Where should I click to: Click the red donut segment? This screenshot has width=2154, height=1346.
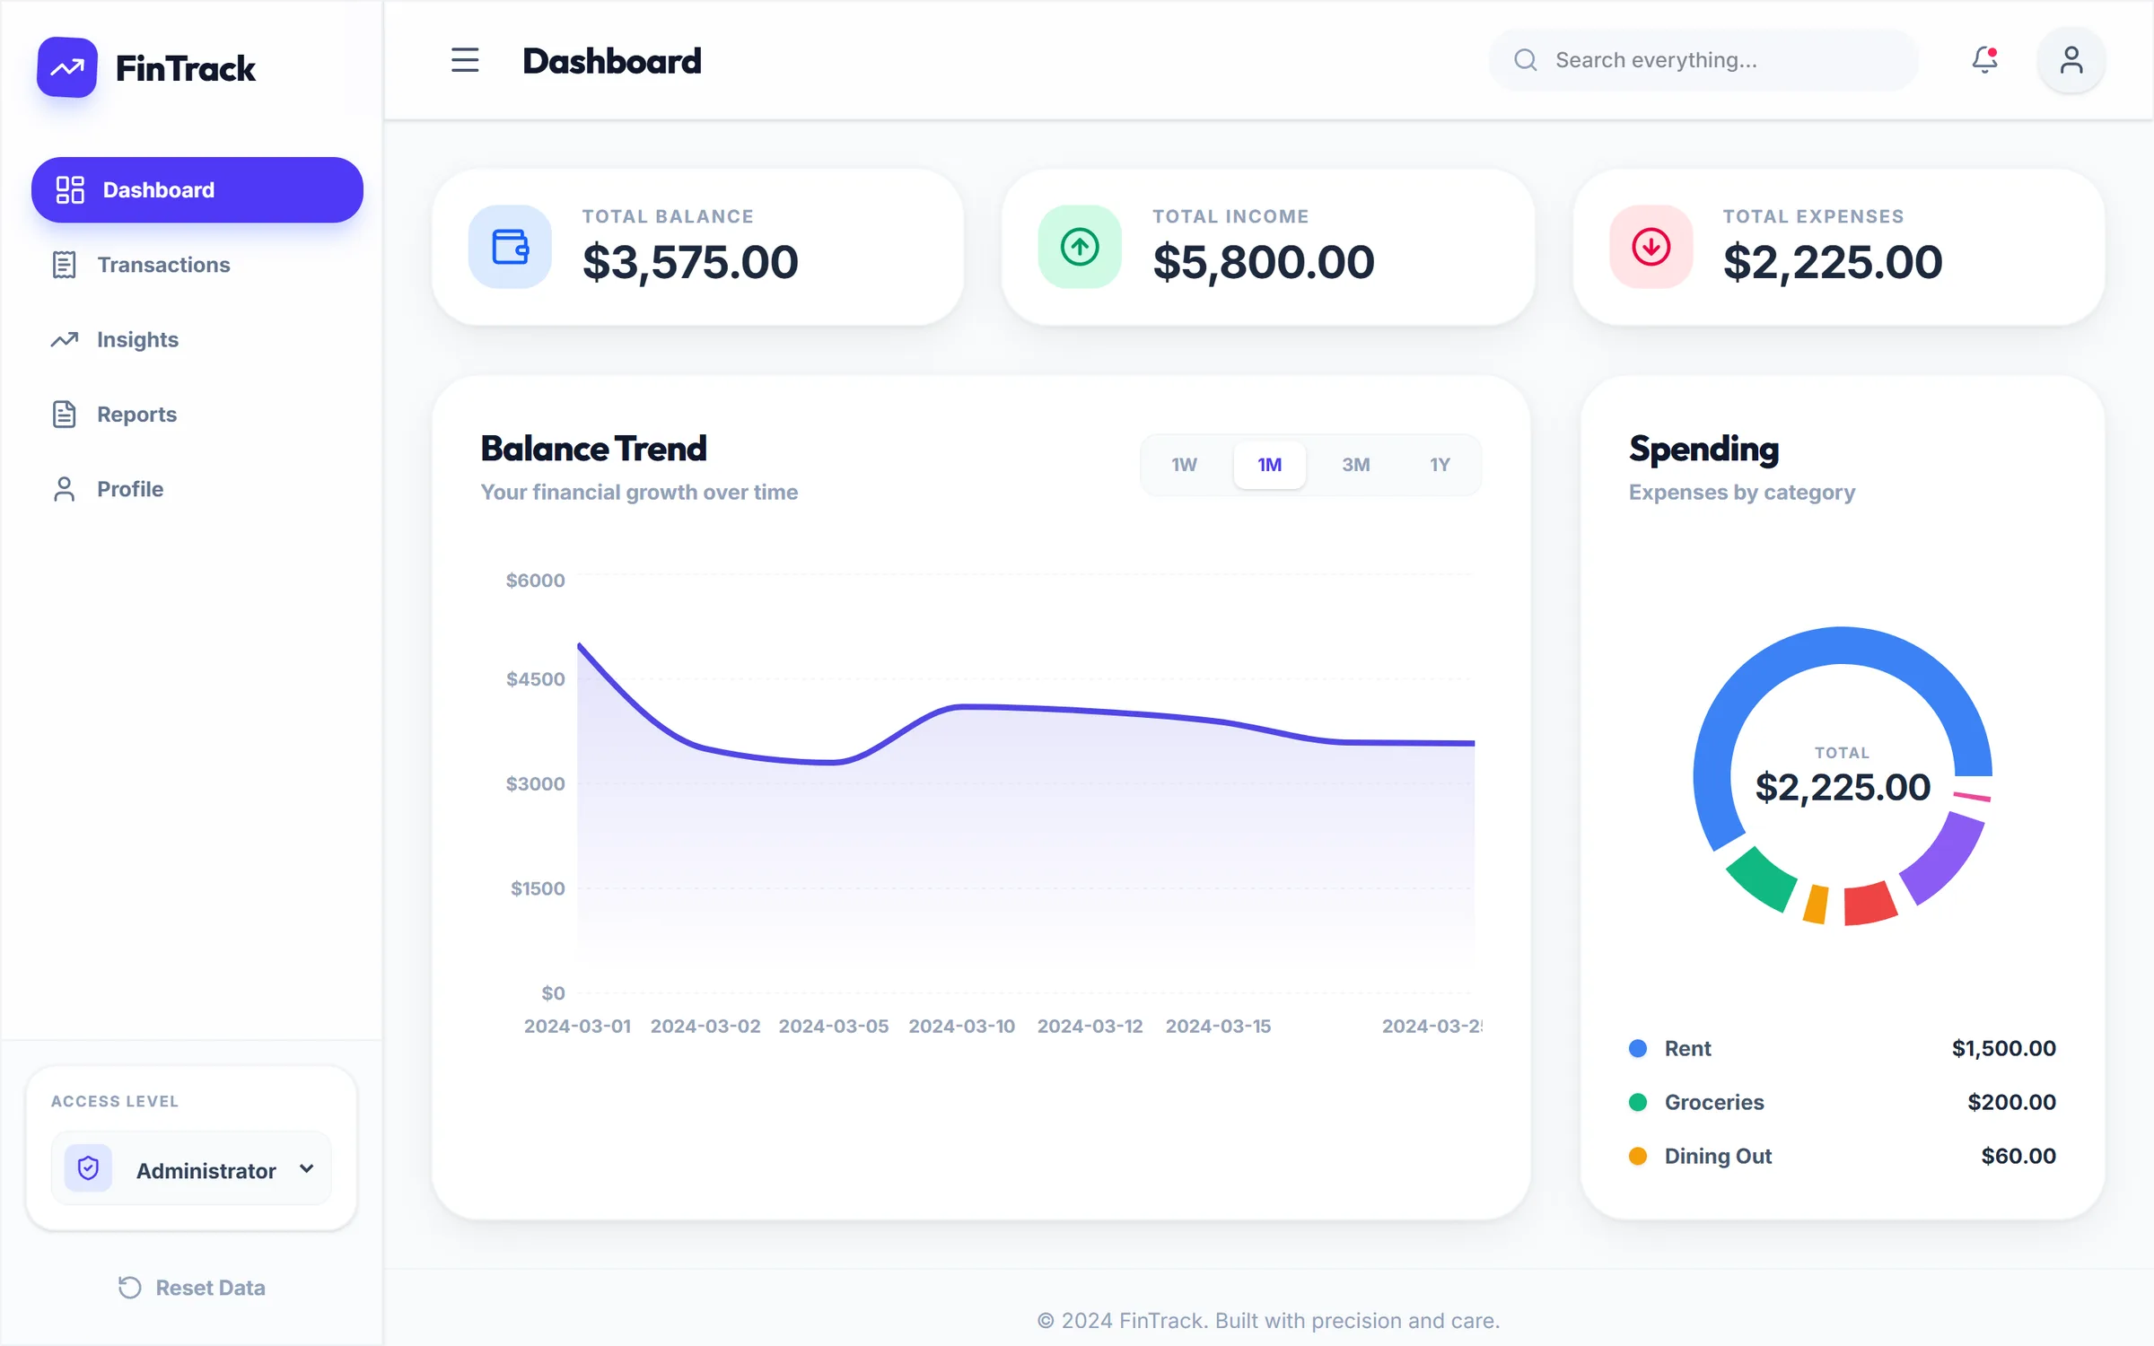tap(1869, 905)
